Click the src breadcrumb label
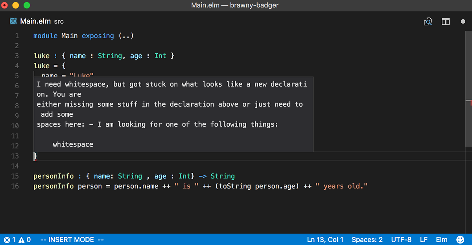This screenshot has height=245, width=472. (58, 22)
